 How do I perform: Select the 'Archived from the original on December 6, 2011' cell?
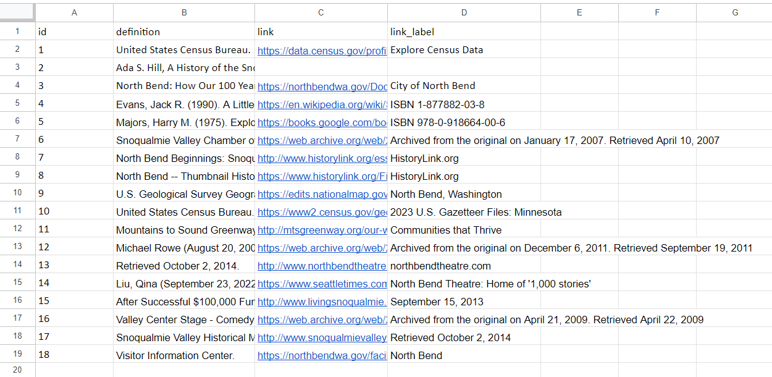coord(464,247)
